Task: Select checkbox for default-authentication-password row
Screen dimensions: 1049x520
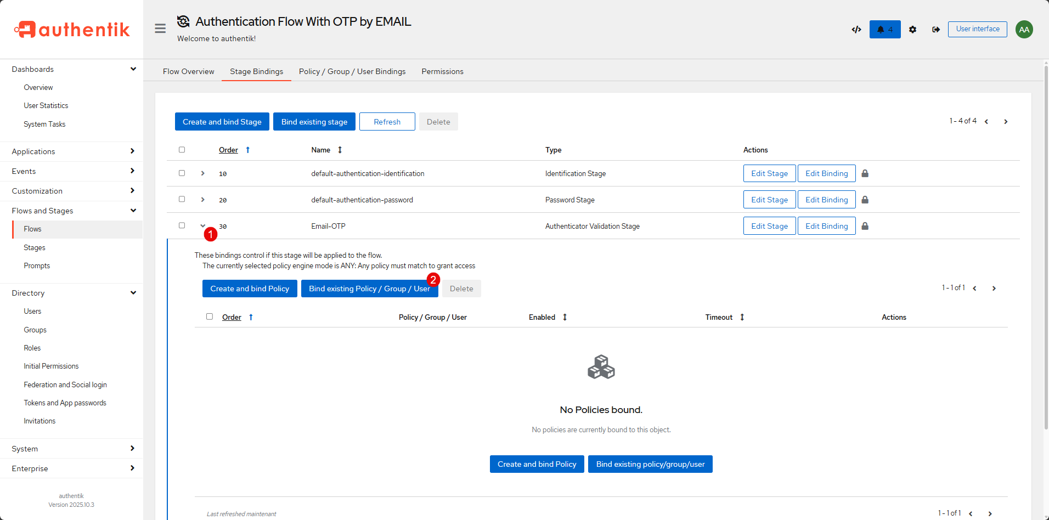Action: click(x=182, y=199)
